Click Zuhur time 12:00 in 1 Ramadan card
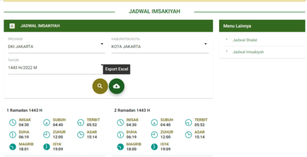Image resolution: width=307 pixels, height=157 pixels. pos(58,137)
